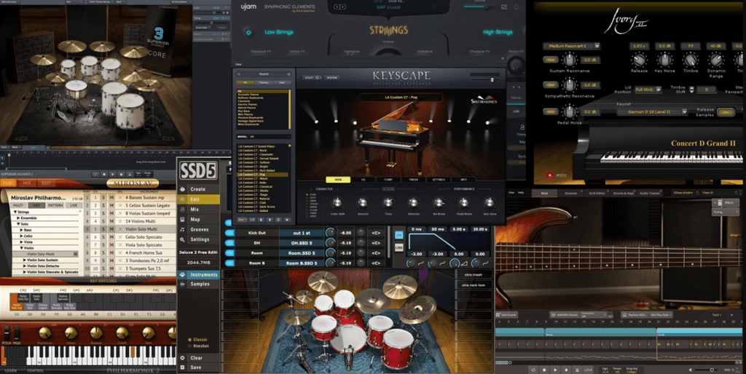Open the Create page icon in SSD5

click(183, 189)
